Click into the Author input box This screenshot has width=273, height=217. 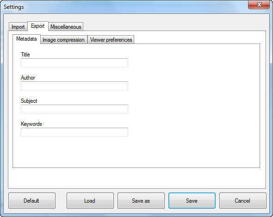point(74,86)
